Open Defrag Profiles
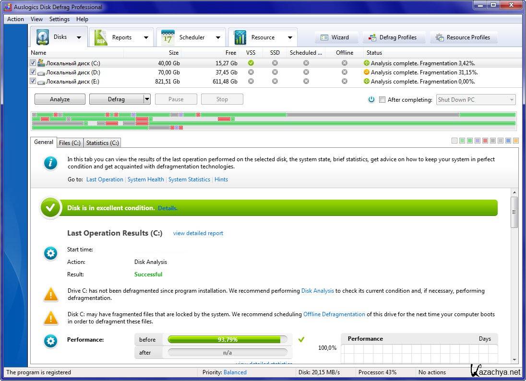This screenshot has height=381, width=526. (392, 37)
